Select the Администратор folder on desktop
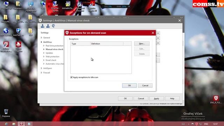 click(x=18, y=5)
